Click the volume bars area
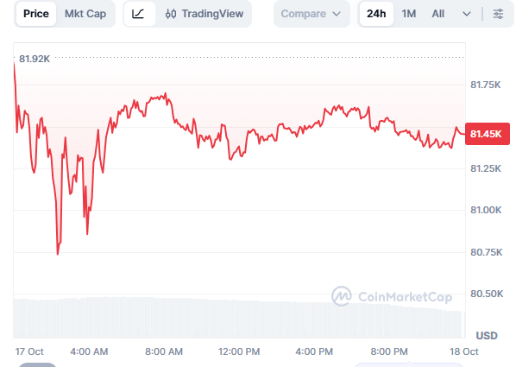This screenshot has width=516, height=367. point(239,318)
